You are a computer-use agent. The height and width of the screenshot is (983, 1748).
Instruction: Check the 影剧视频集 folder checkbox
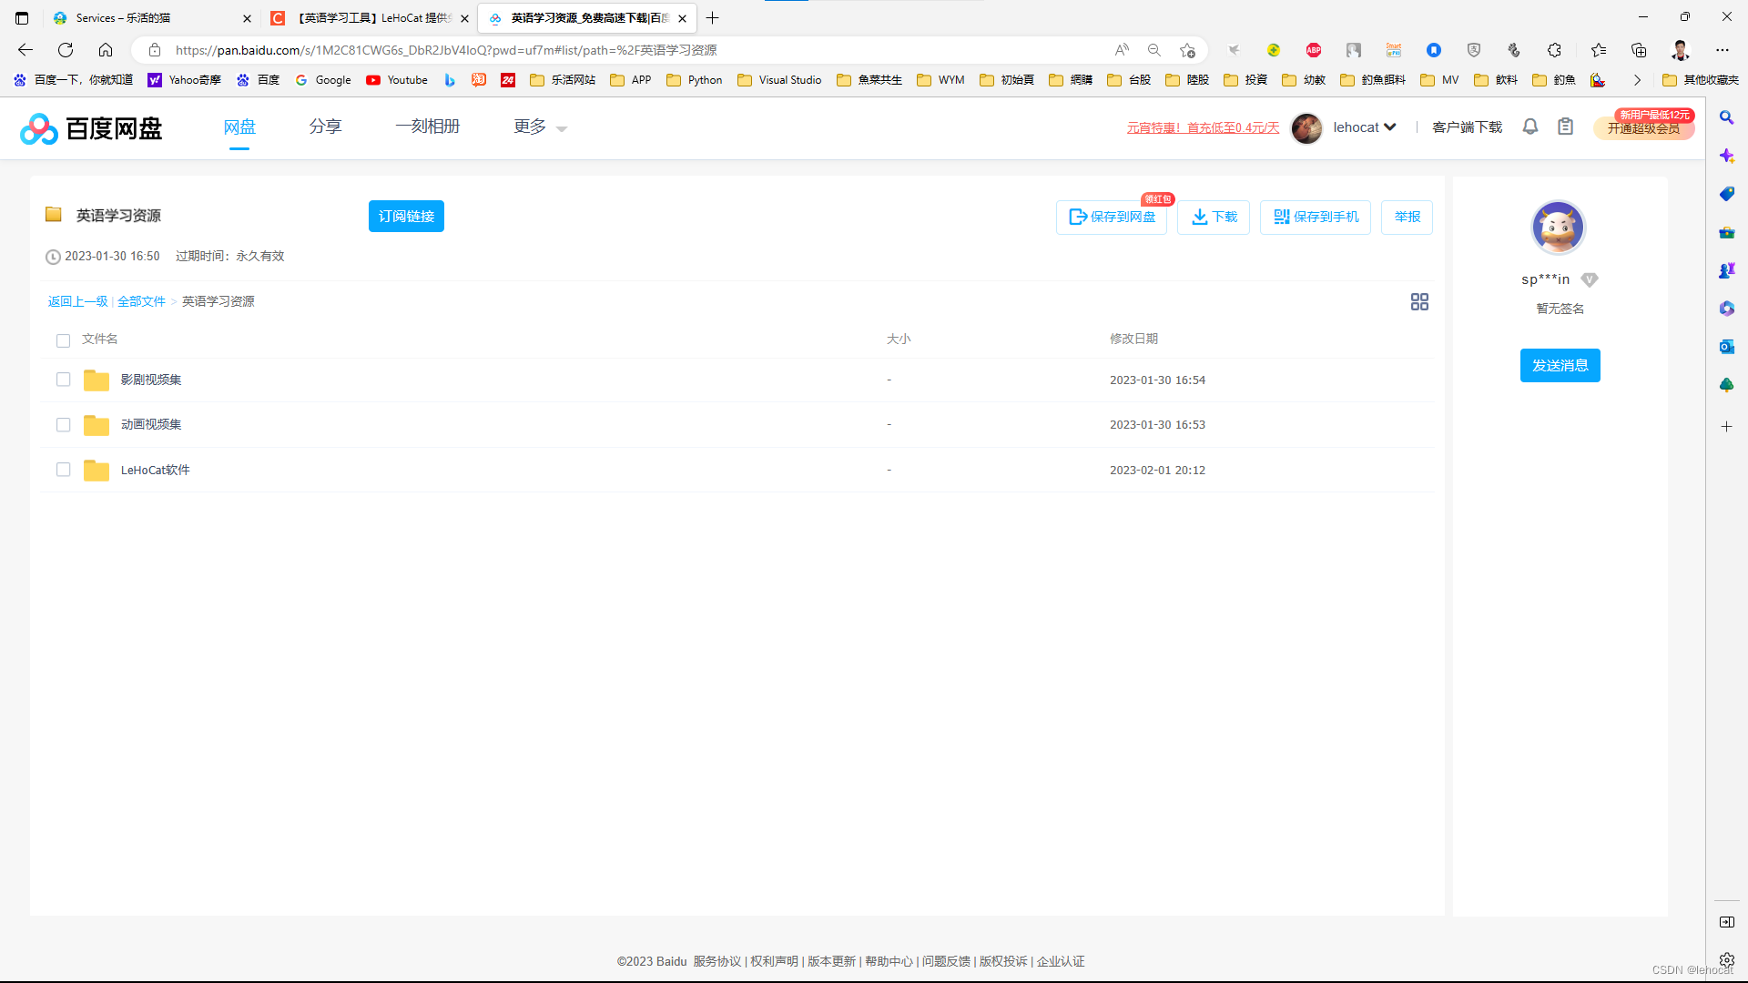click(x=63, y=380)
